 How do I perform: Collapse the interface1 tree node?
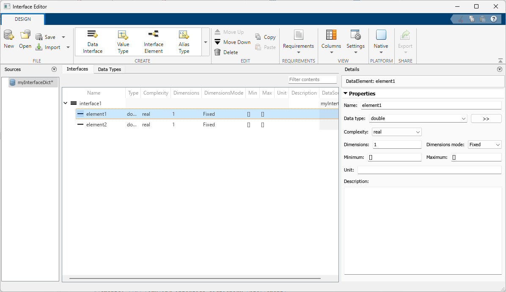66,103
